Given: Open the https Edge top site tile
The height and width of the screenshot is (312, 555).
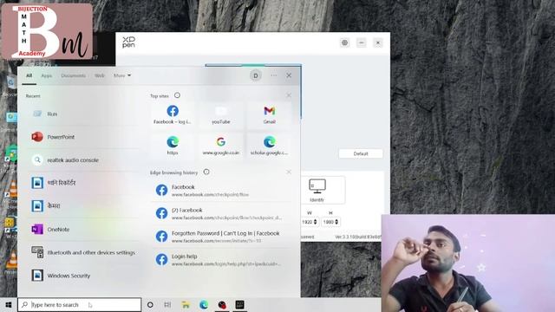Looking at the screenshot, I should 173,146.
